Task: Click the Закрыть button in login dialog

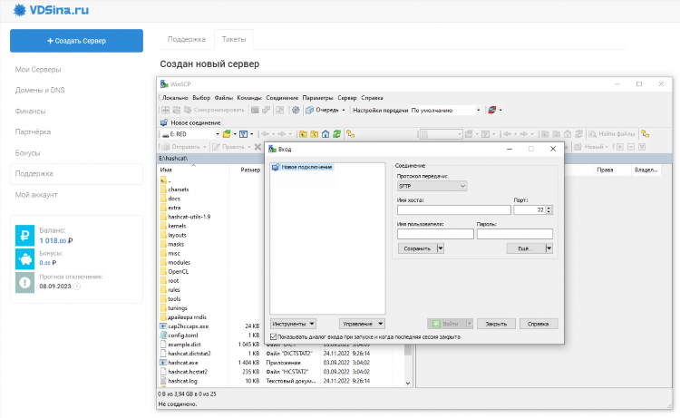Action: [x=496, y=324]
